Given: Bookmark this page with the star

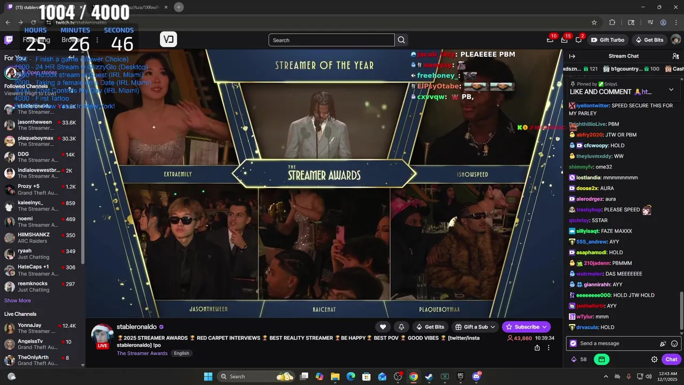Looking at the screenshot, I should pyautogui.click(x=594, y=22).
